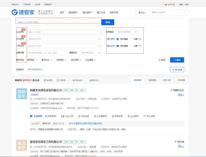
Task: Open the 备案地区 dropdown
Action: [91, 53]
